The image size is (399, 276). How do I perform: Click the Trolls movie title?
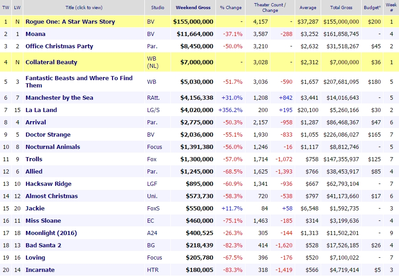[x=34, y=159]
